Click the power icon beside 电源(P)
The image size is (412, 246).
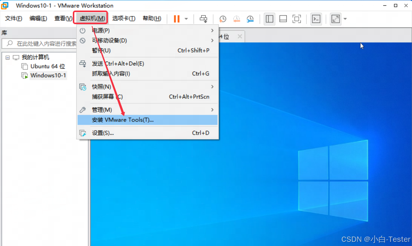83,31
